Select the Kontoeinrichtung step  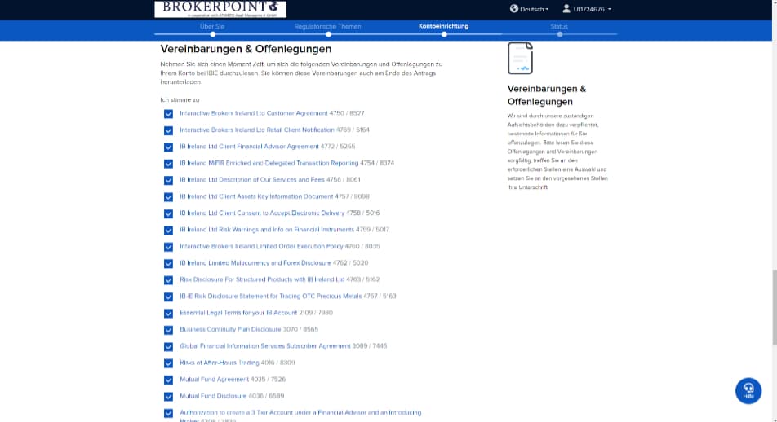coord(443,26)
